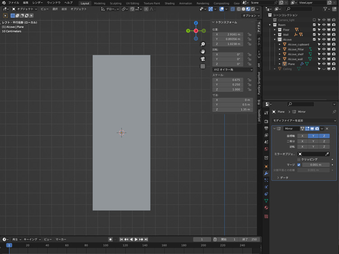
Task: Switch to the Sculpting workspace tab
Action: pos(115,3)
